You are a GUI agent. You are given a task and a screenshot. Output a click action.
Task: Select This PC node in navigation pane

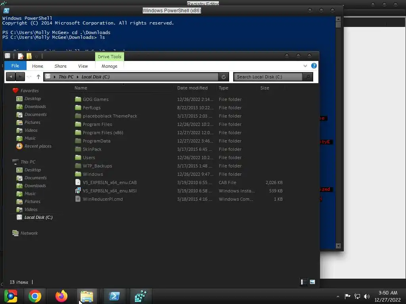point(28,162)
